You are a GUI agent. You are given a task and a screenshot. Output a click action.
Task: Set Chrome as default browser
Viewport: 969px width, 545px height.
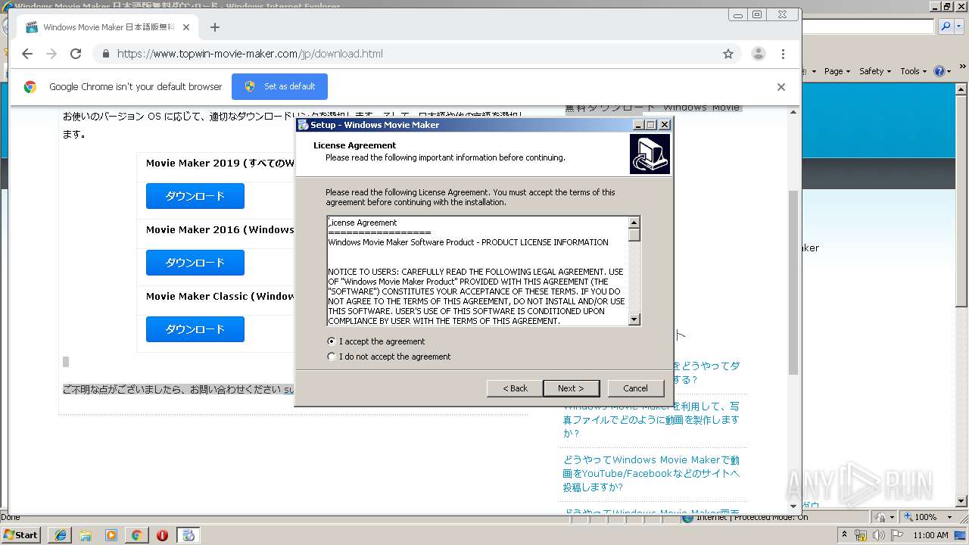click(279, 86)
